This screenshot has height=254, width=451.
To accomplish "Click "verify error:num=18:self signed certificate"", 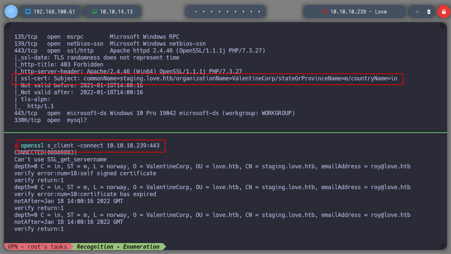I will pos(85,173).
